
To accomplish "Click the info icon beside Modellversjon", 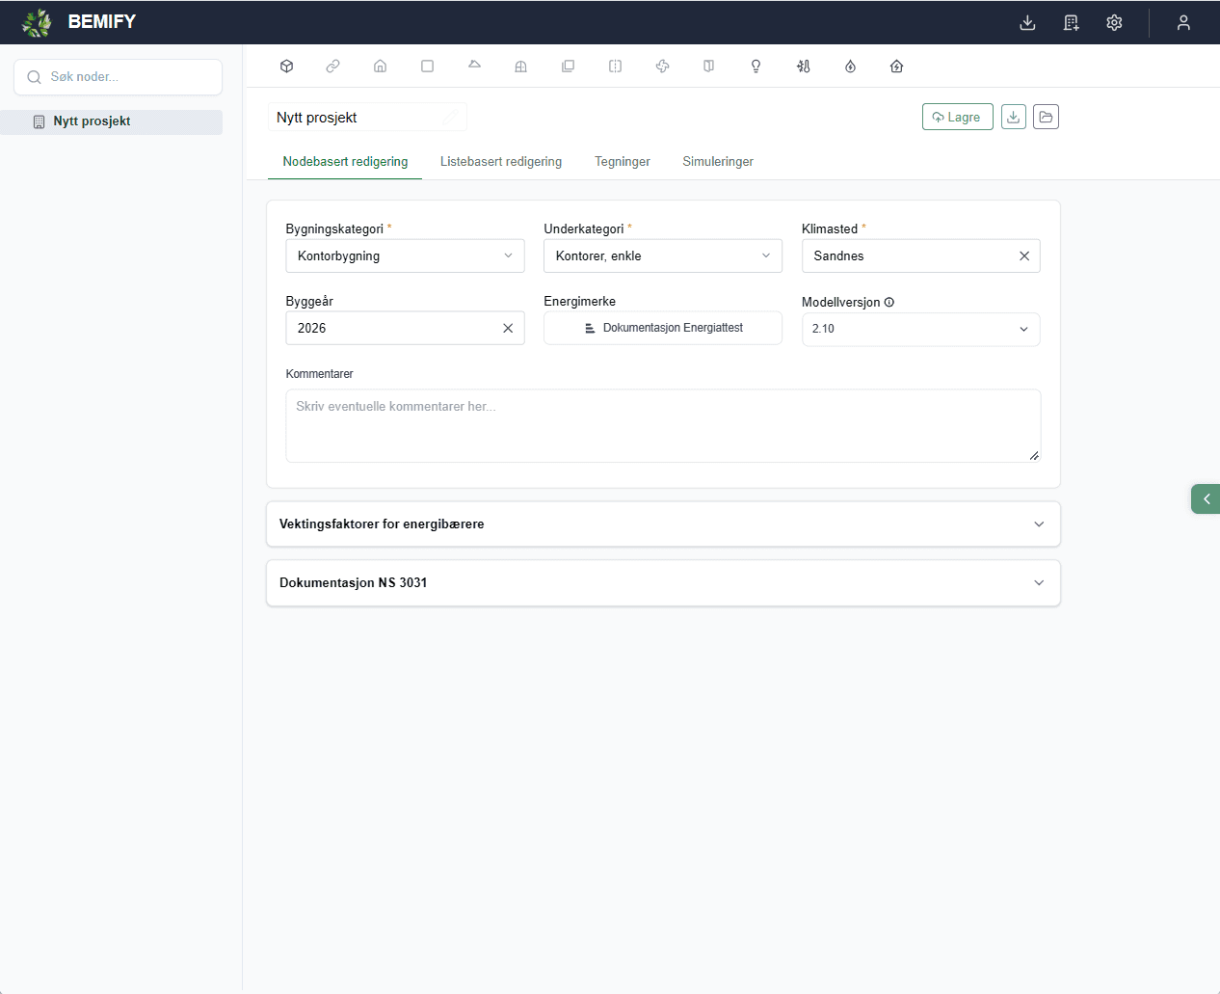I will tap(889, 302).
